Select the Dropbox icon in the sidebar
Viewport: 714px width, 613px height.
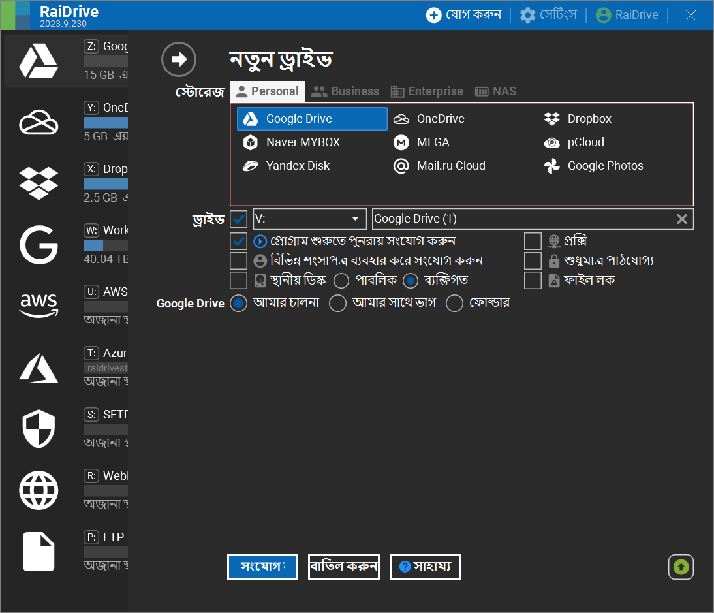[39, 183]
